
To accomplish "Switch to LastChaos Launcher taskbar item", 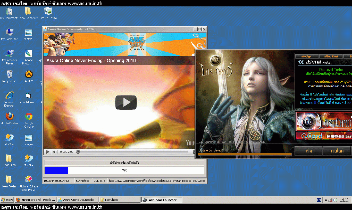I will [x=162, y=200].
